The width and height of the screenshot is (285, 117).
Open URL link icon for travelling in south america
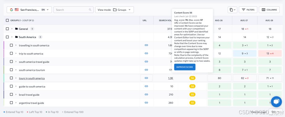pos(146,45)
